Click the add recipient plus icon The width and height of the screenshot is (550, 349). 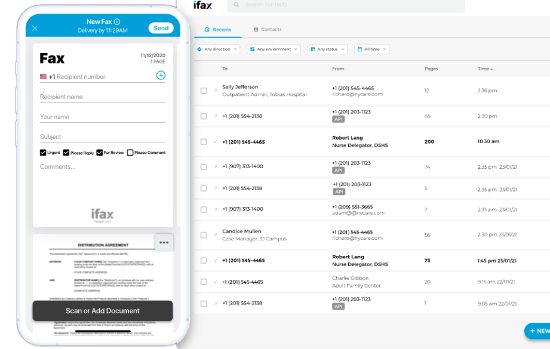tap(161, 75)
